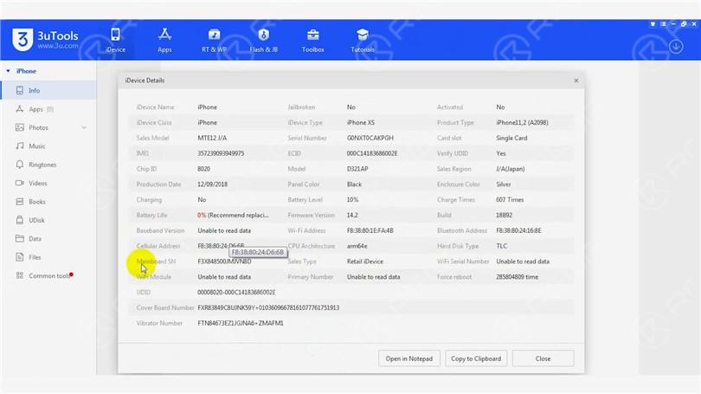Click the Model D321AP value

(x=357, y=169)
